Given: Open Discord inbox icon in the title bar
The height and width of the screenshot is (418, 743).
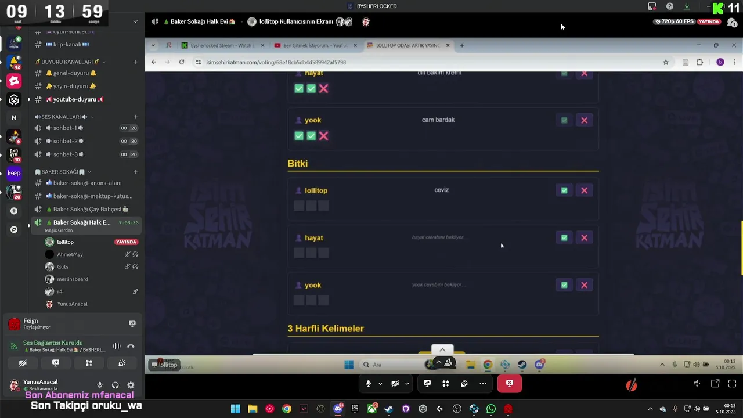Looking at the screenshot, I should [652, 6].
